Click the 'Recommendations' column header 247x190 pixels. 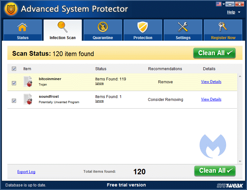coord(165,69)
